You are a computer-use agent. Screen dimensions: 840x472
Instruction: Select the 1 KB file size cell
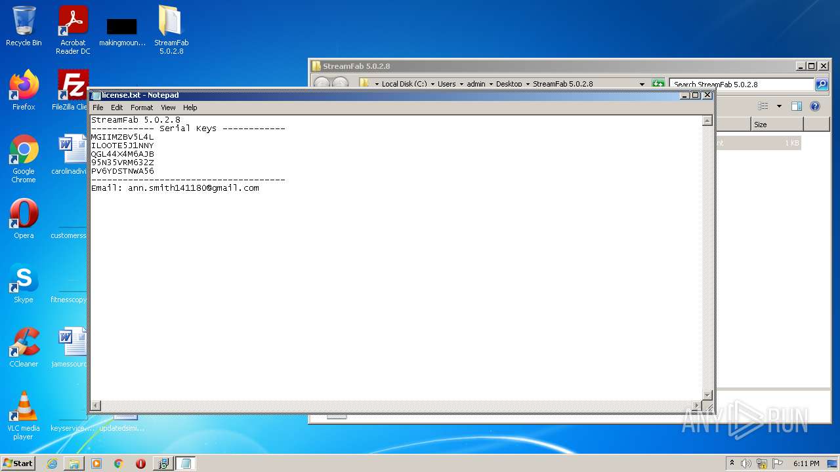click(791, 143)
